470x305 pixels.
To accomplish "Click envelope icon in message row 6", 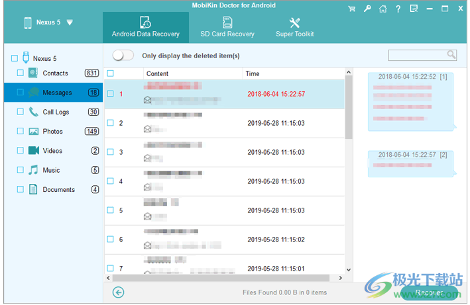I will (x=147, y=245).
